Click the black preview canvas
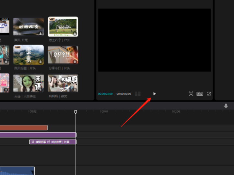Screen dimensions: 234x175 tap(155, 40)
